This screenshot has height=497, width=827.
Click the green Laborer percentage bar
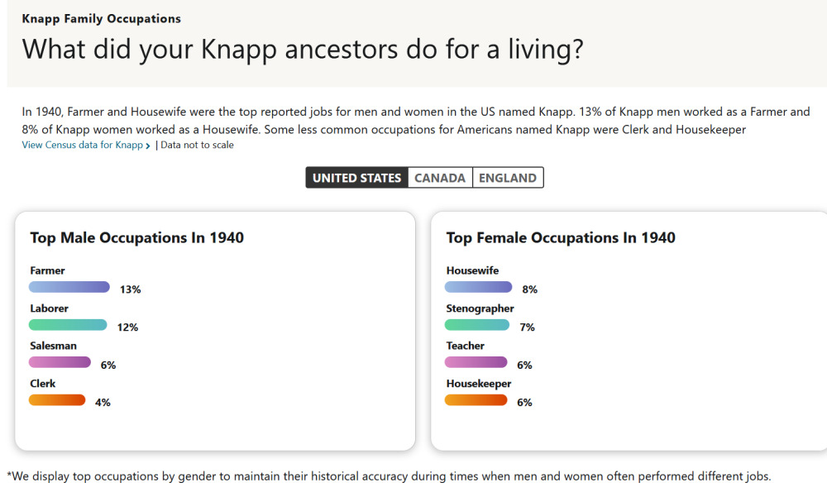68,325
